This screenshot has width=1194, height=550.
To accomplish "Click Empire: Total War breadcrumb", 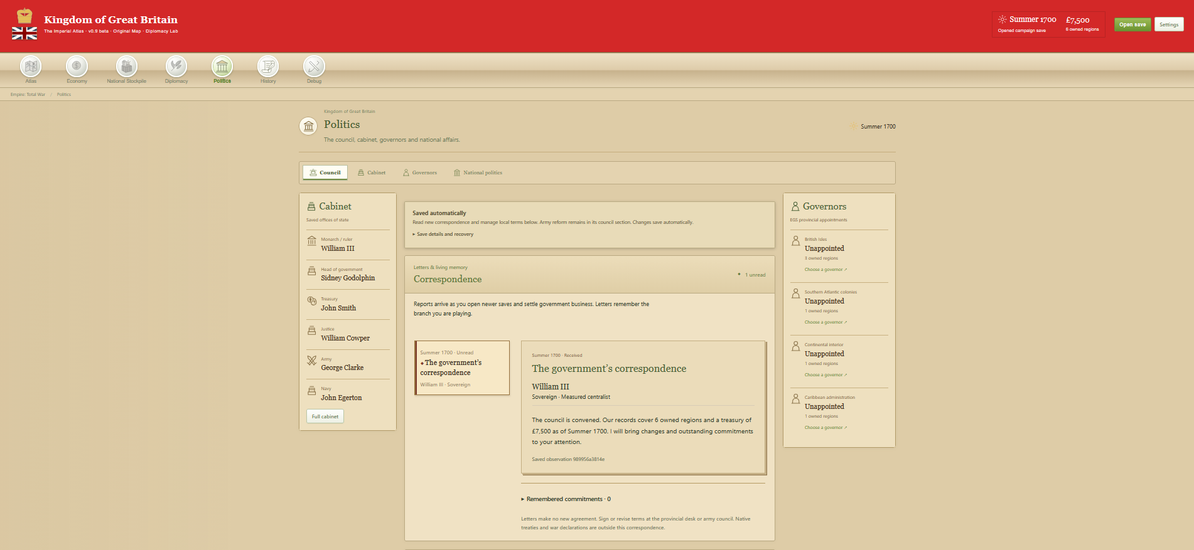I will click(28, 95).
